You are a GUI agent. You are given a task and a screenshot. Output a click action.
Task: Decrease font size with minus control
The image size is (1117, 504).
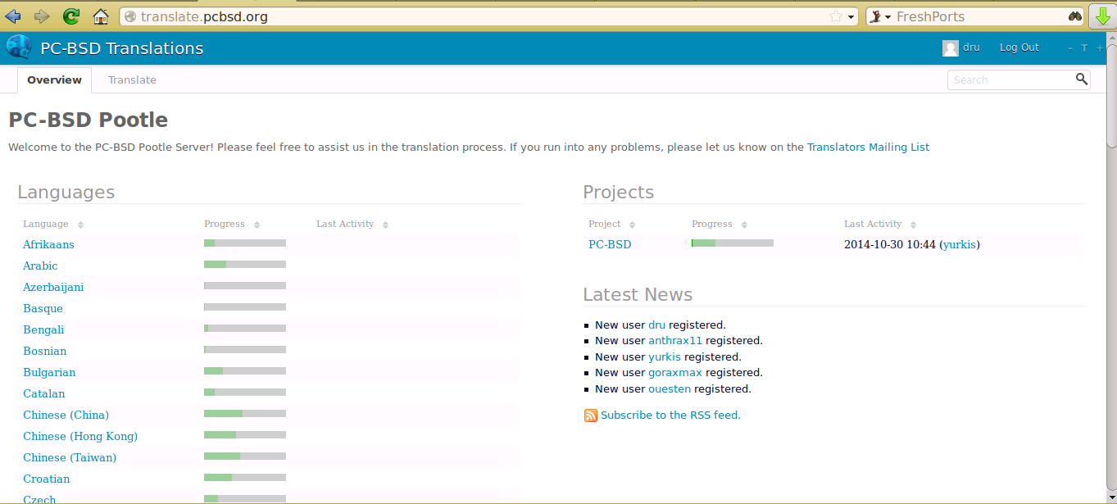[1070, 48]
